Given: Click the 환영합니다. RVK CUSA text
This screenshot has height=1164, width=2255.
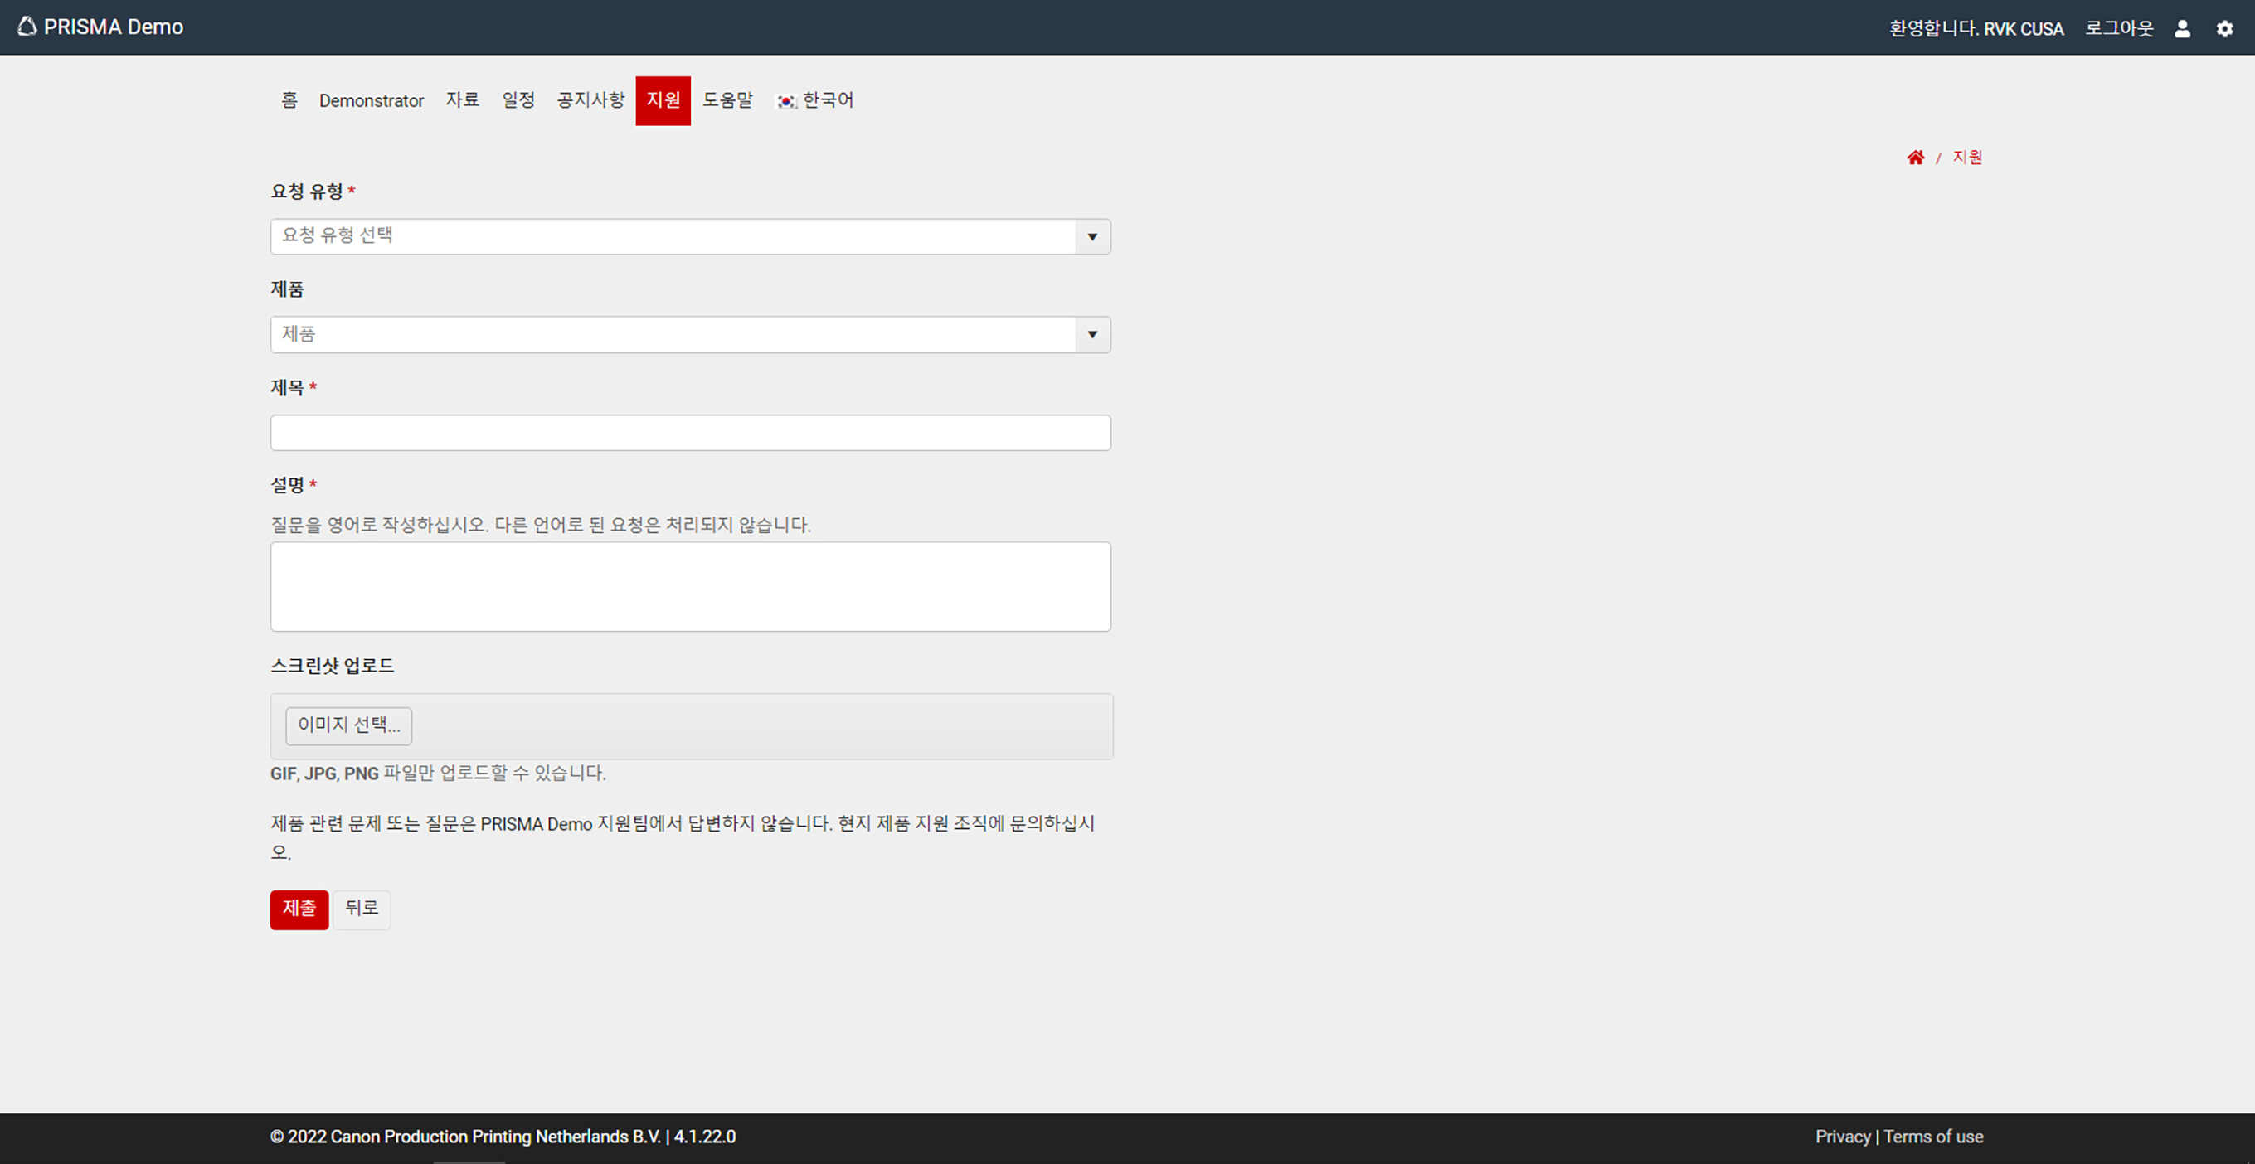Looking at the screenshot, I should [1976, 28].
